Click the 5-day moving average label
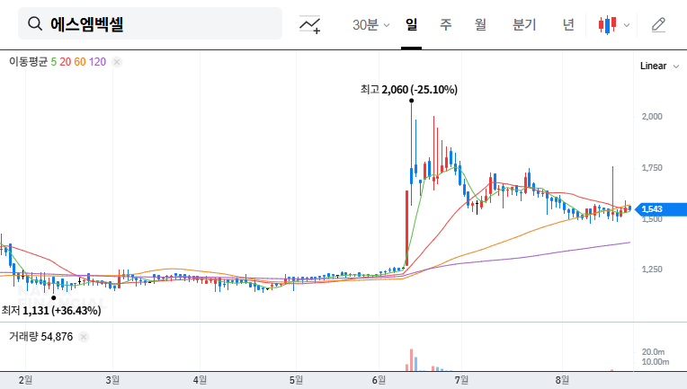This screenshot has height=389, width=687. tap(53, 62)
